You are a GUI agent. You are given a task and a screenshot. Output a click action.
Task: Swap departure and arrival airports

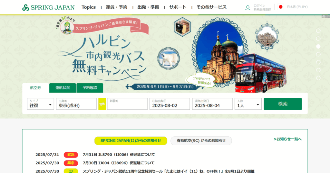(x=102, y=104)
